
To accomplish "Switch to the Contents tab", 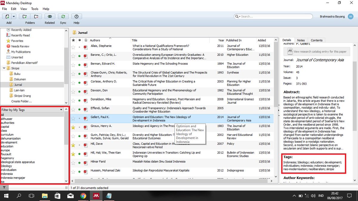I will point(317,40).
